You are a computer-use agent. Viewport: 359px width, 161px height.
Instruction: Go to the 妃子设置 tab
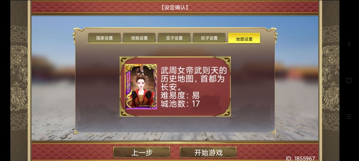(209, 38)
